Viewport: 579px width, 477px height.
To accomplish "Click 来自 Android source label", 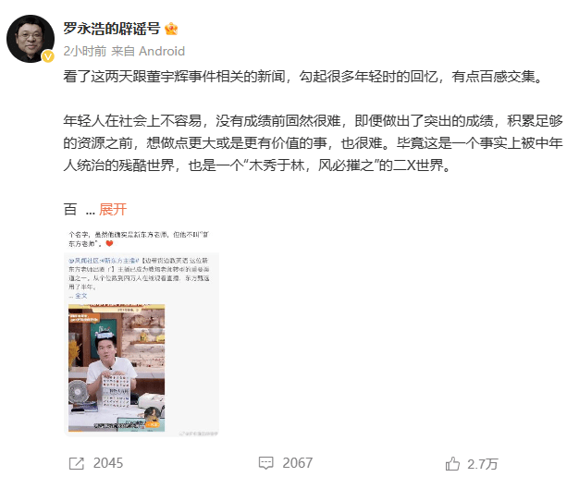I will [x=148, y=51].
